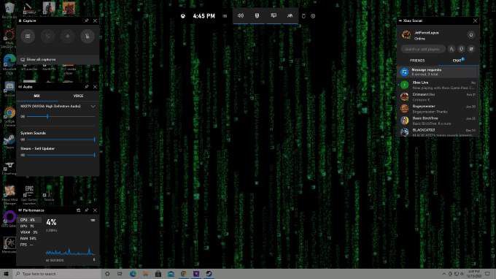Viewport: 496px width, 279px height.
Task: Select the GPU metric in Performance
Action: click(29, 226)
